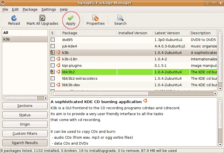The image size is (224, 153).
Task: Click package list horizontal scroll-left arrow
Action: (52, 93)
